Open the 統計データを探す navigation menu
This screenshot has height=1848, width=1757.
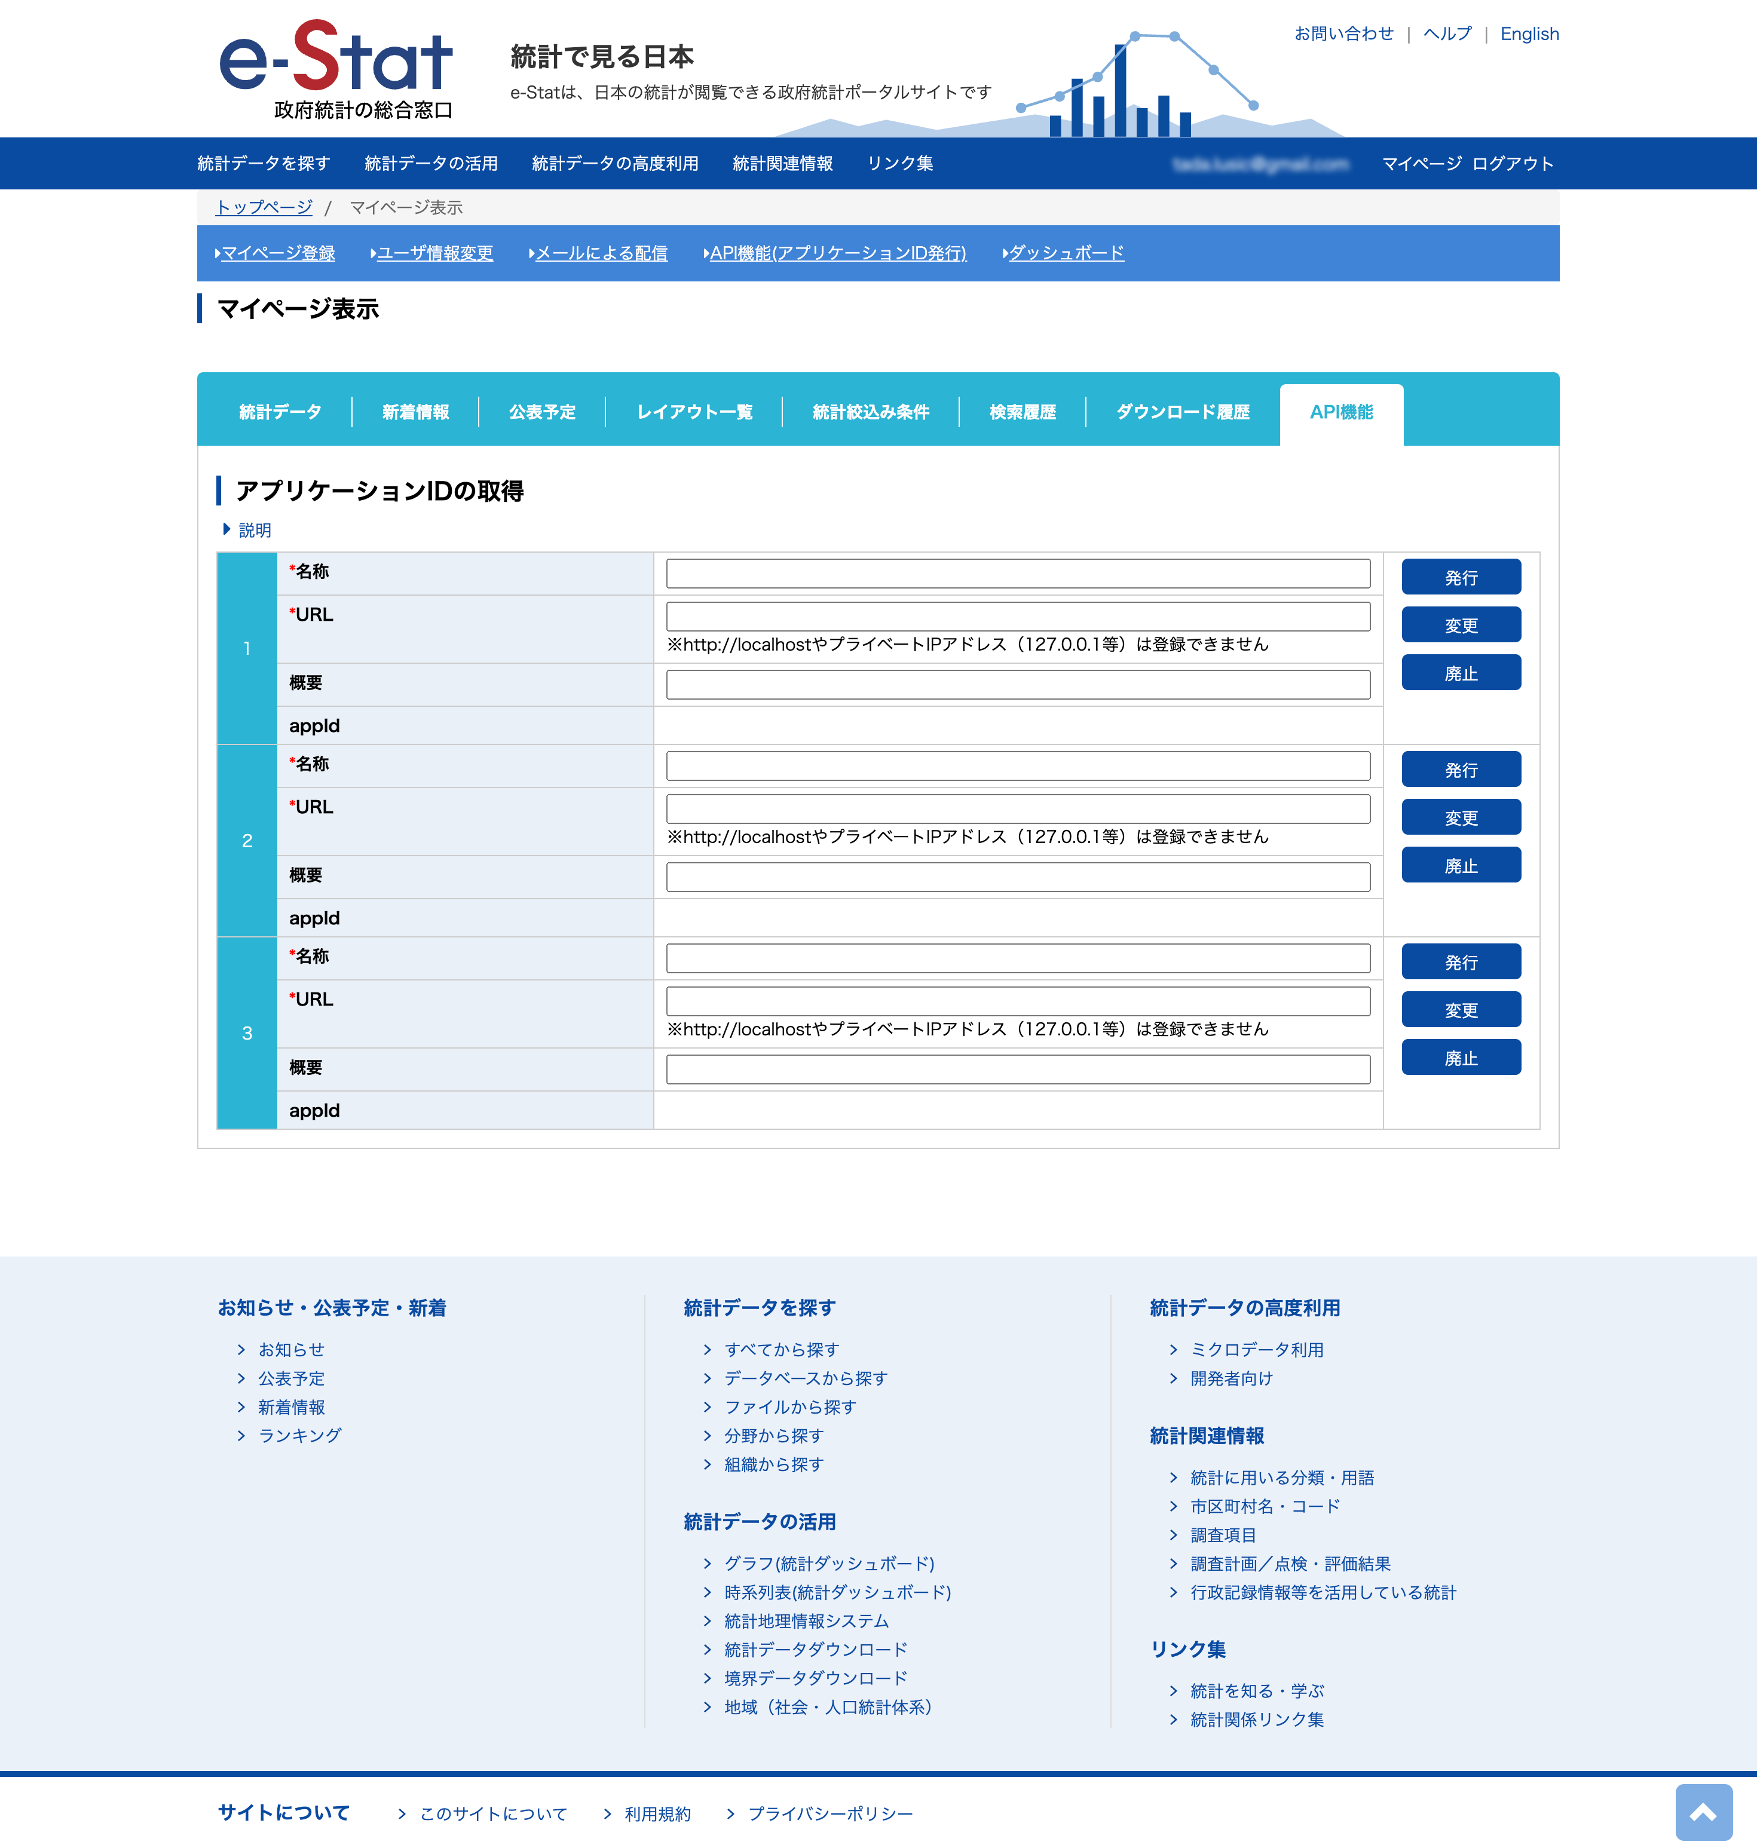point(263,163)
